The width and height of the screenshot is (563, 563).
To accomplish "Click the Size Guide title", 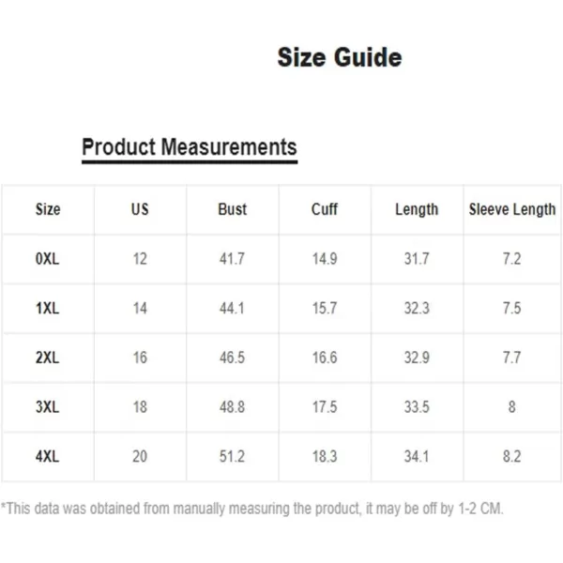I will point(340,57).
